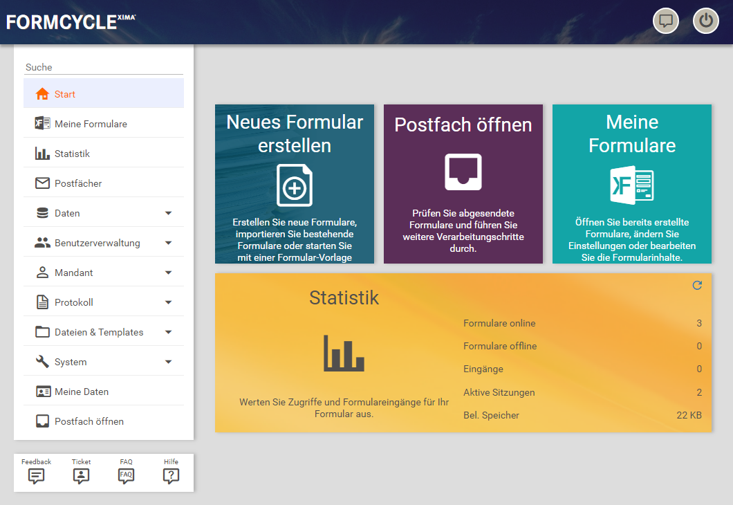Expand the Daten menu arrow
This screenshot has width=733, height=505.
(168, 213)
